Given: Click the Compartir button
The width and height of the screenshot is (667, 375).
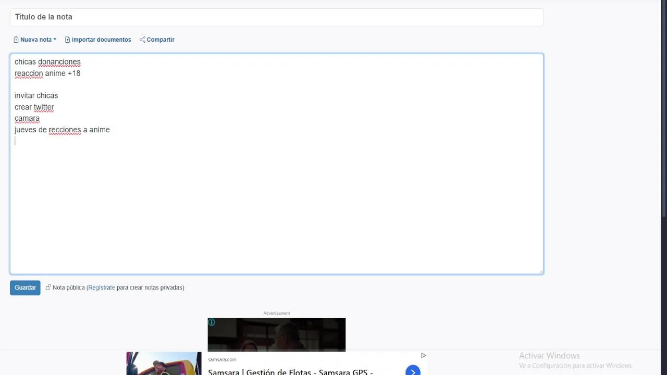Looking at the screenshot, I should (x=157, y=40).
